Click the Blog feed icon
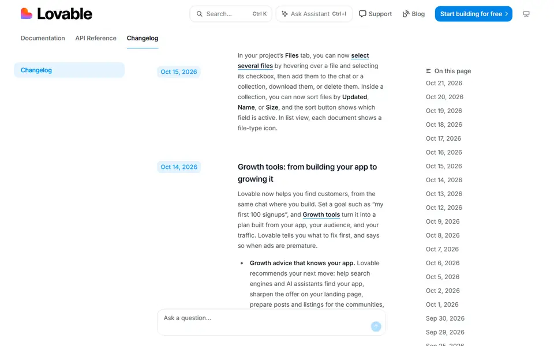Screen dimensions: 554x346 [x=406, y=14]
